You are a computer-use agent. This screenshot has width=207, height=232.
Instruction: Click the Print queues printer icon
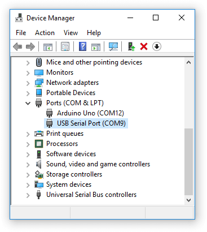pos(39,134)
